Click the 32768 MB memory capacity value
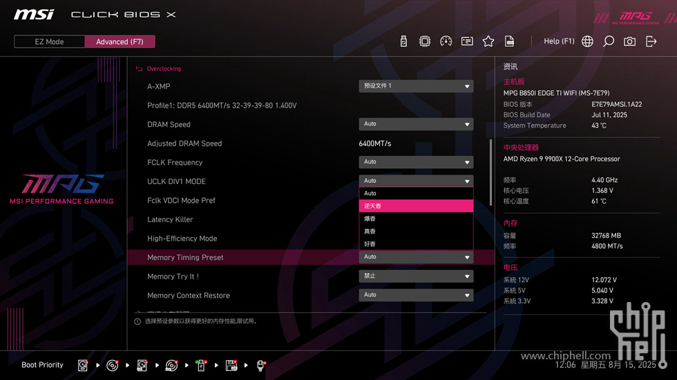 point(607,236)
